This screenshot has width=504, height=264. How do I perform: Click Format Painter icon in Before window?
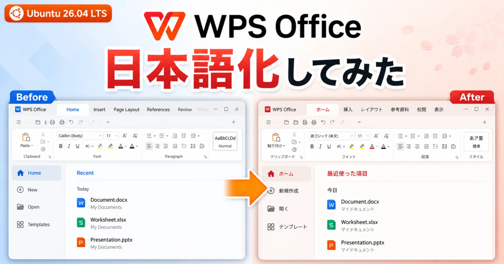[43, 149]
